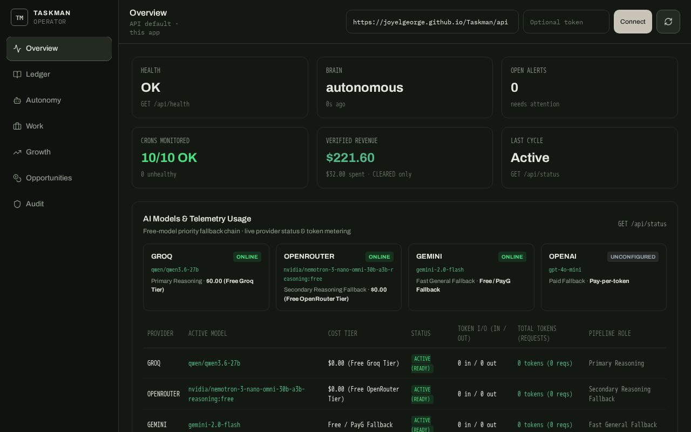Click the PROVIDER column header

tap(160, 334)
